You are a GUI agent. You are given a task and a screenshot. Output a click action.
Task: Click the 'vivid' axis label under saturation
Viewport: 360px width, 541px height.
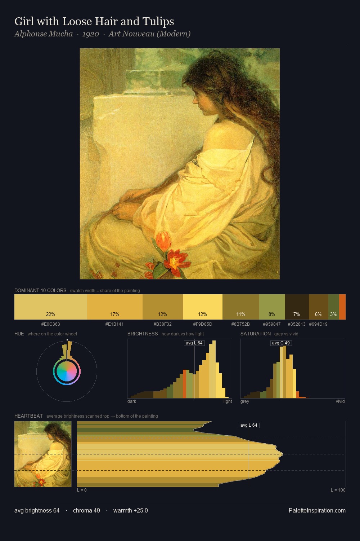[340, 401]
